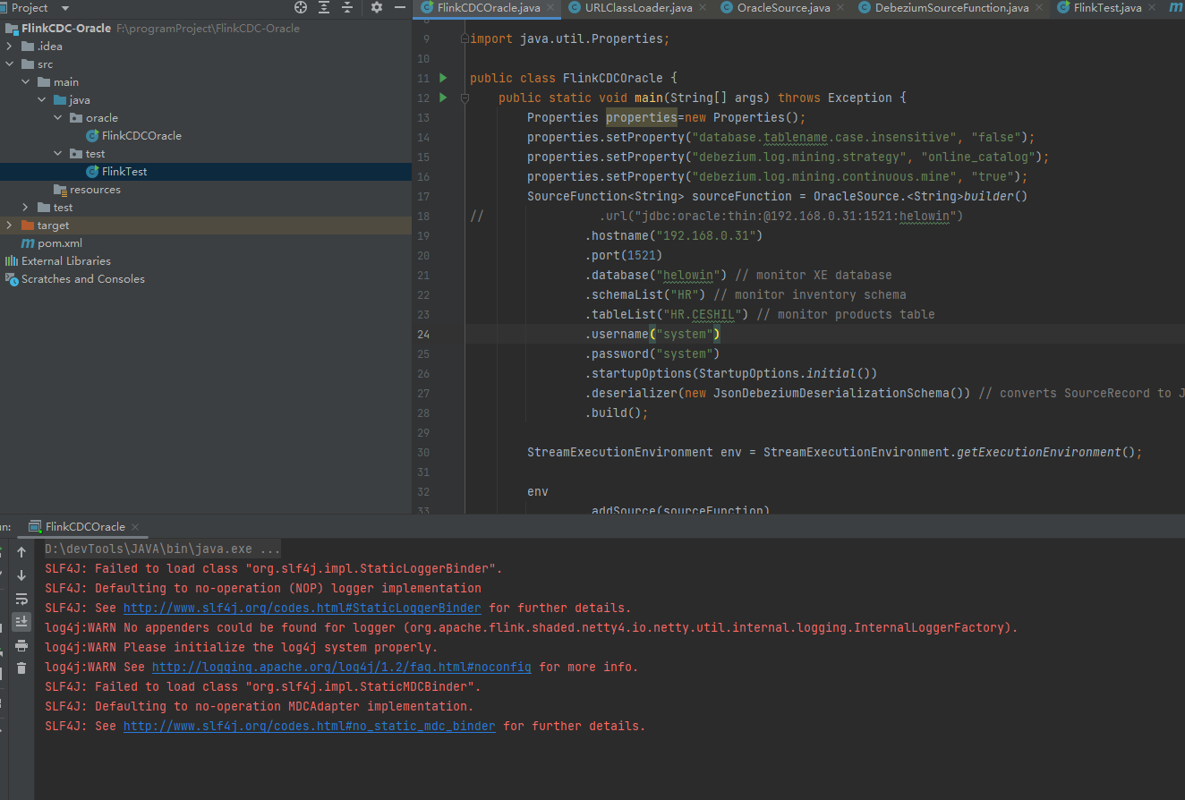This screenshot has width=1185, height=800.
Task: Run the FlinkCDCOracle class from line 11 gutter
Action: pyautogui.click(x=443, y=79)
